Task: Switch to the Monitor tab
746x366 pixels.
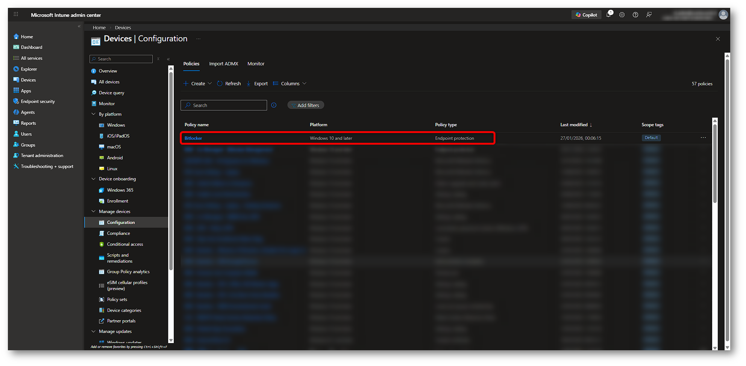Action: (256, 64)
